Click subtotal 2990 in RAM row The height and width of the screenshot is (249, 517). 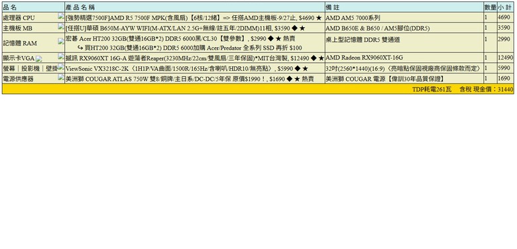coord(504,39)
